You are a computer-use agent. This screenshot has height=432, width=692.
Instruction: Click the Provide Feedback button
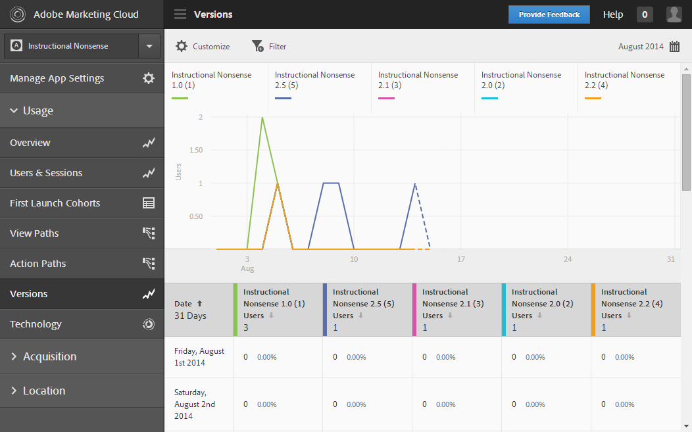tap(549, 14)
